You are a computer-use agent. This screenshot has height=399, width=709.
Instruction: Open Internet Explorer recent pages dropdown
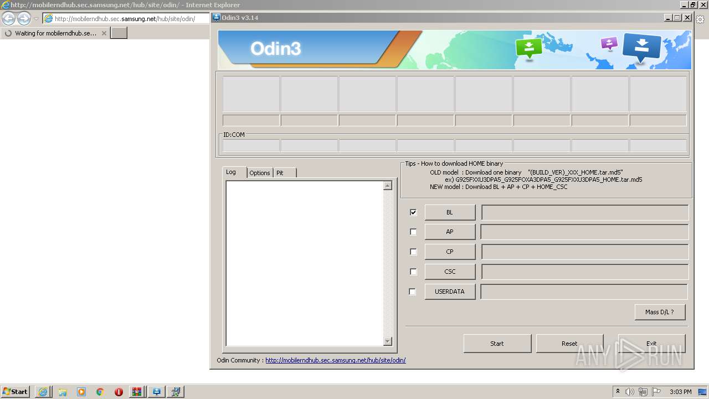(36, 19)
